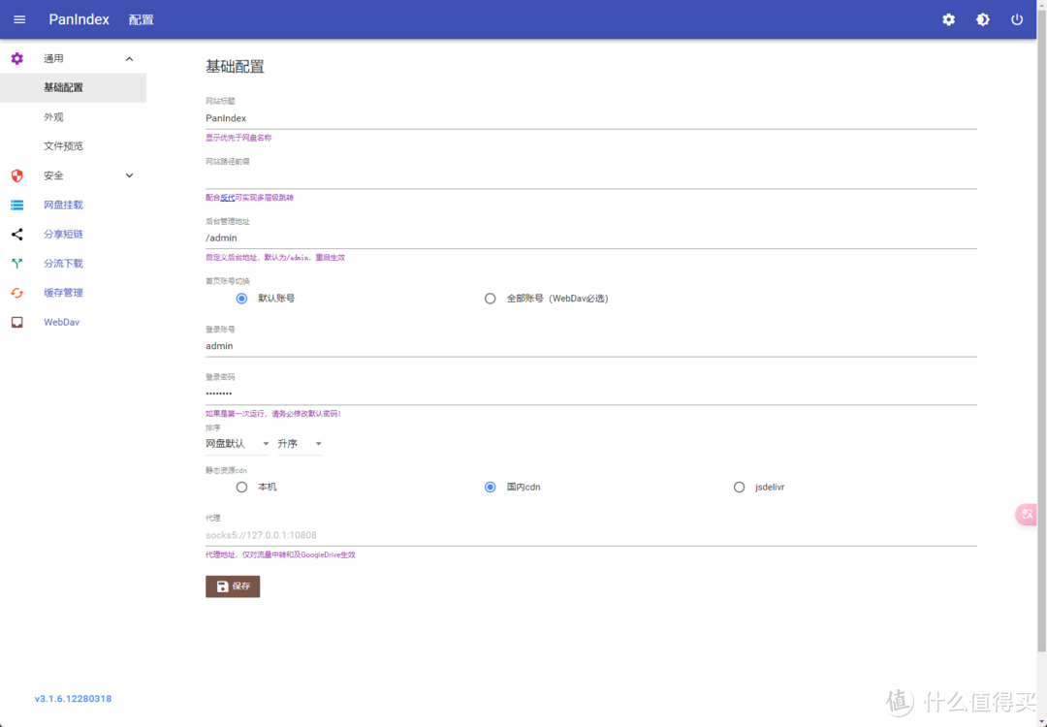Open 分流下载 in the sidebar
This screenshot has height=727, width=1047.
[x=63, y=263]
